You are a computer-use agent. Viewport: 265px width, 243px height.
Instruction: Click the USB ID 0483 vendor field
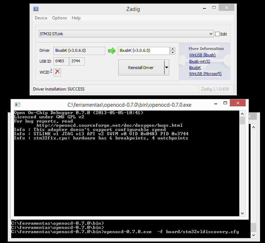61,61
